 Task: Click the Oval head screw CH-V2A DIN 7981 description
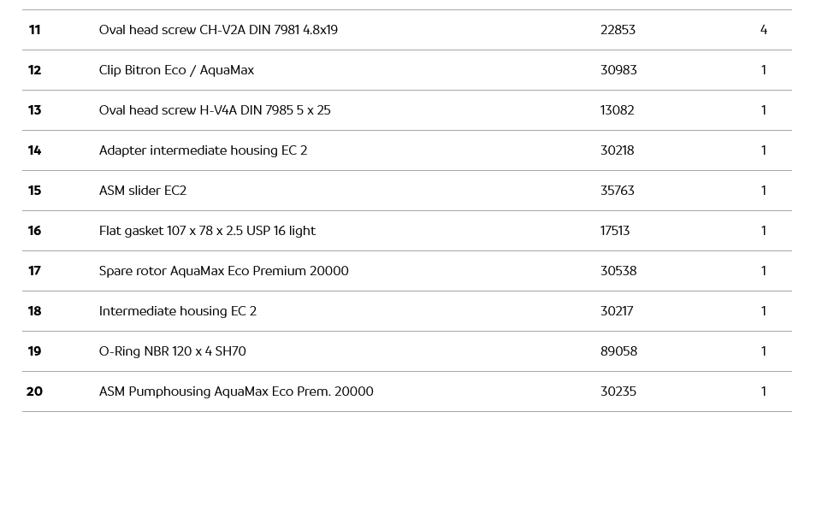(218, 30)
